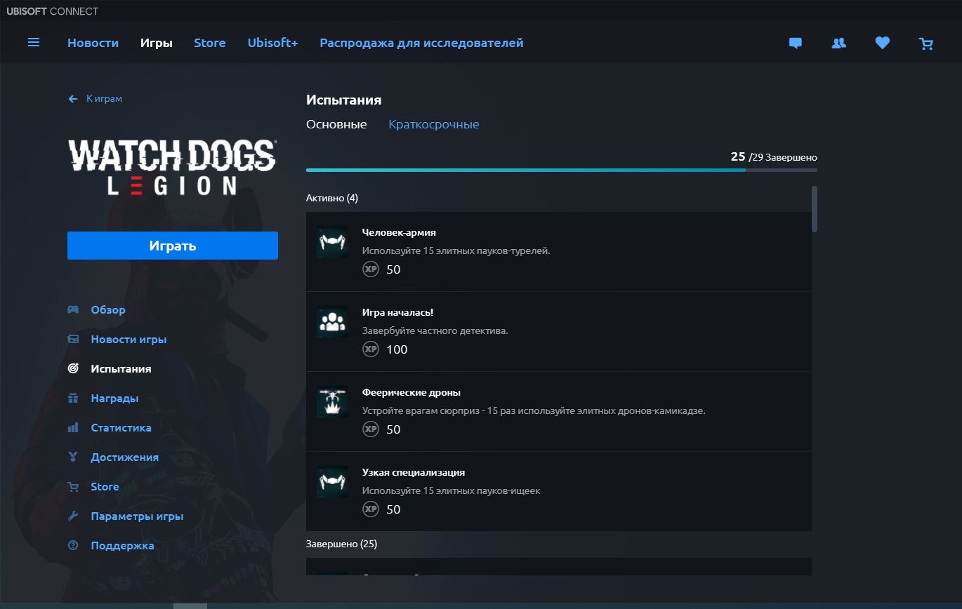Select Испытания in the left sidebar
Screen dimensions: 962x609
[121, 369]
